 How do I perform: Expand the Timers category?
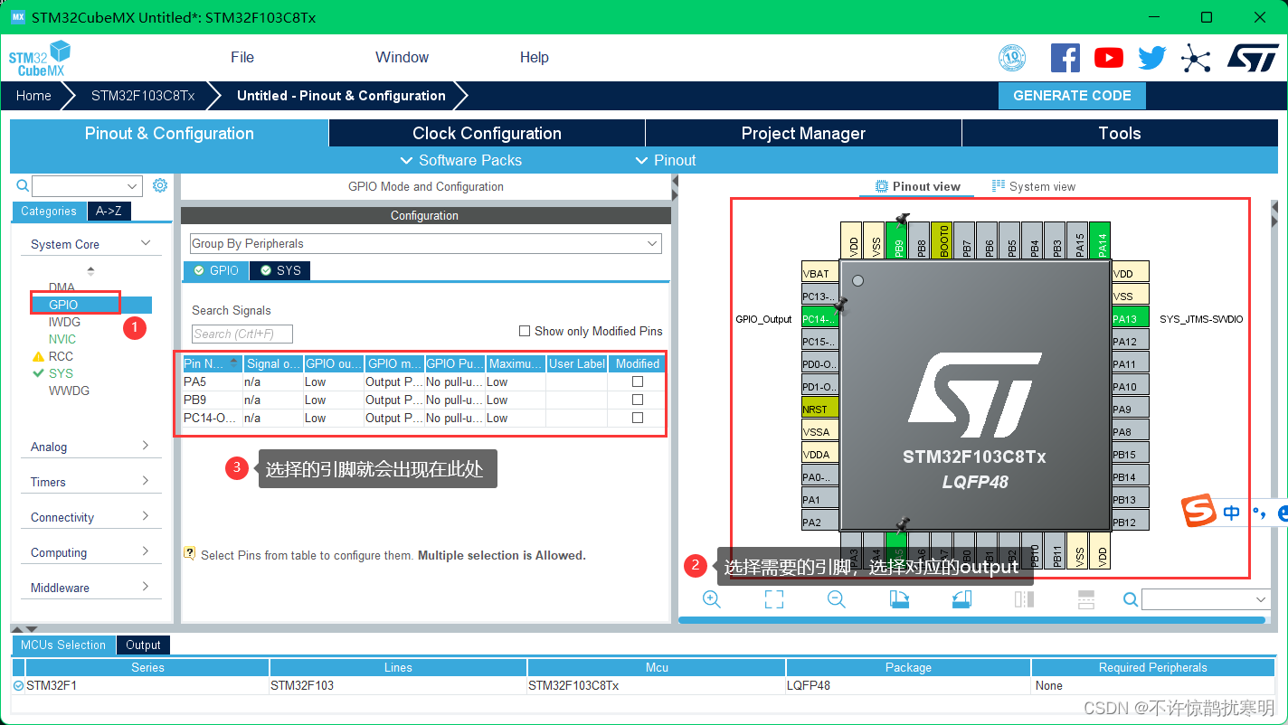[146, 481]
